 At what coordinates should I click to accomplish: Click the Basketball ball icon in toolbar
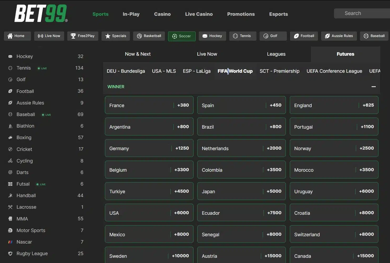(x=139, y=36)
